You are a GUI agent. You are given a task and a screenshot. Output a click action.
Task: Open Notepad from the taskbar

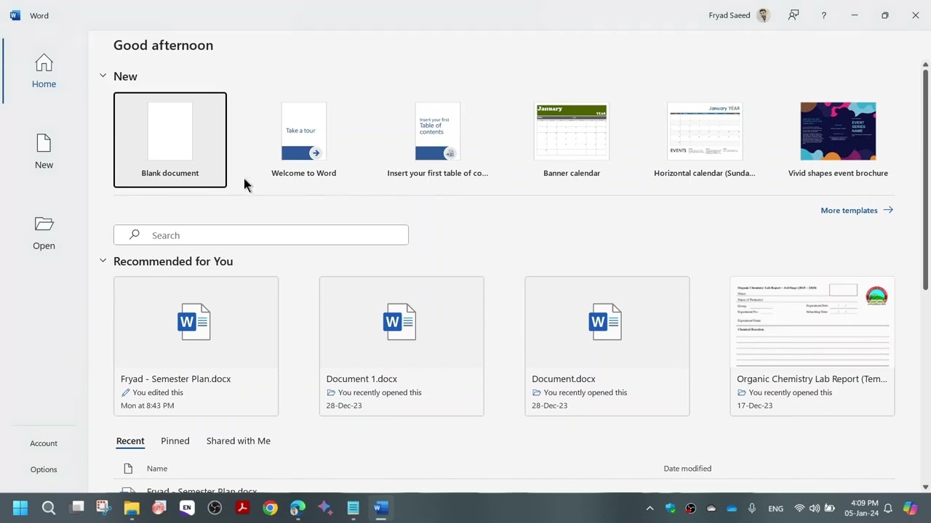tap(353, 508)
